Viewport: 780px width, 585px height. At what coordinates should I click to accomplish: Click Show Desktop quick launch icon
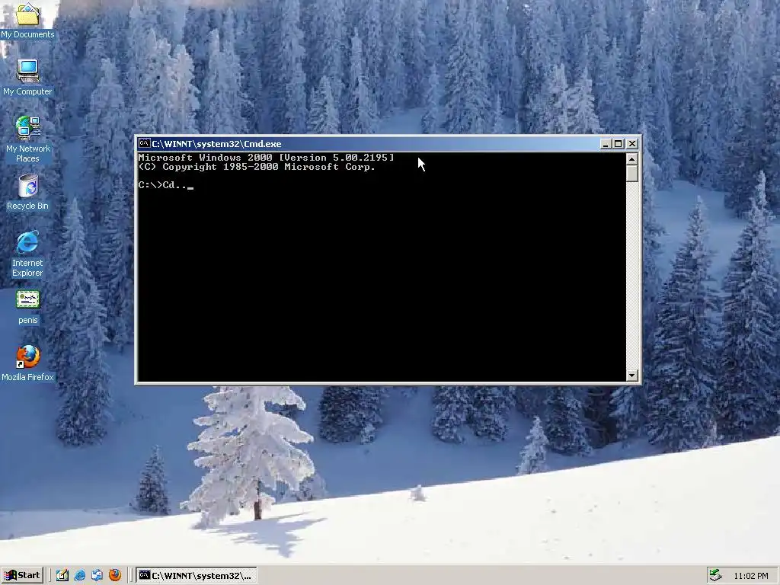pyautogui.click(x=62, y=576)
